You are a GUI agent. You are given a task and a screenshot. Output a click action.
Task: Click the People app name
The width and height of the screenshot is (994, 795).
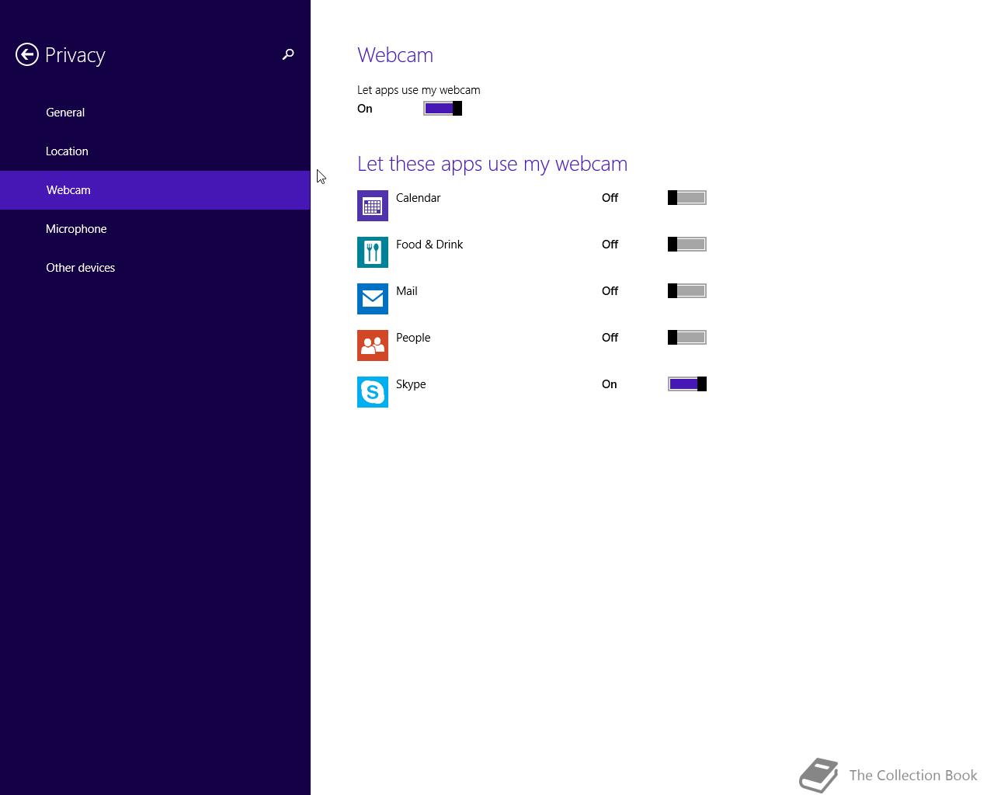point(413,338)
